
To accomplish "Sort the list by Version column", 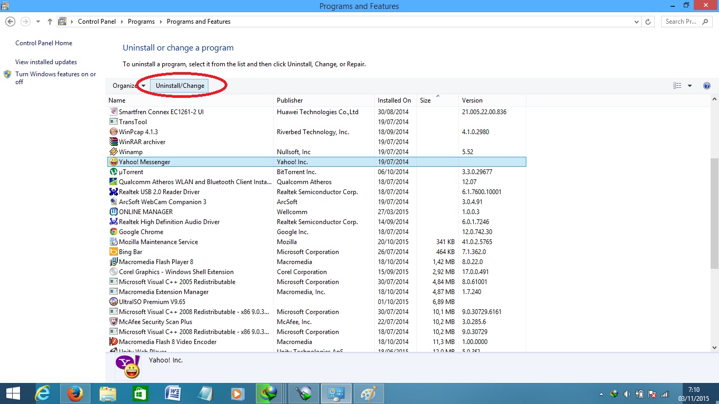I will pos(492,100).
